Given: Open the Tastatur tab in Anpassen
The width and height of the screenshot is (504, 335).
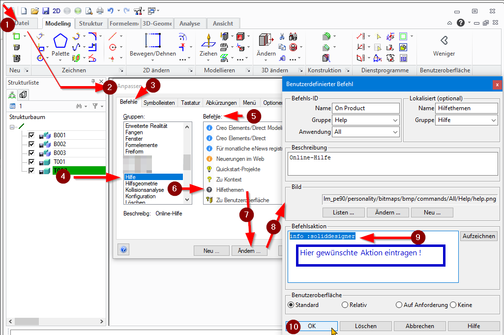Looking at the screenshot, I should point(190,102).
